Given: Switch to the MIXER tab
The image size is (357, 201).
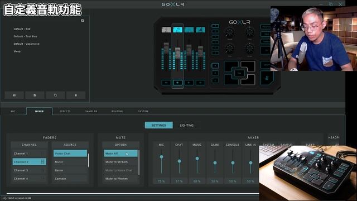Looking at the screenshot, I should [x=40, y=111].
